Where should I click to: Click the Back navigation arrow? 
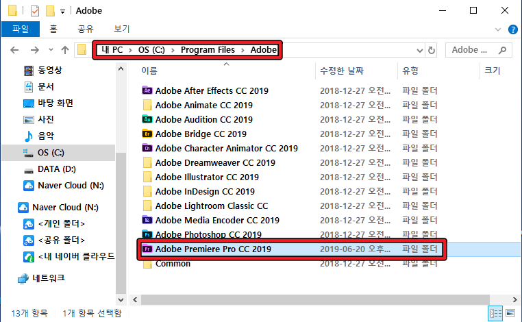(14, 50)
